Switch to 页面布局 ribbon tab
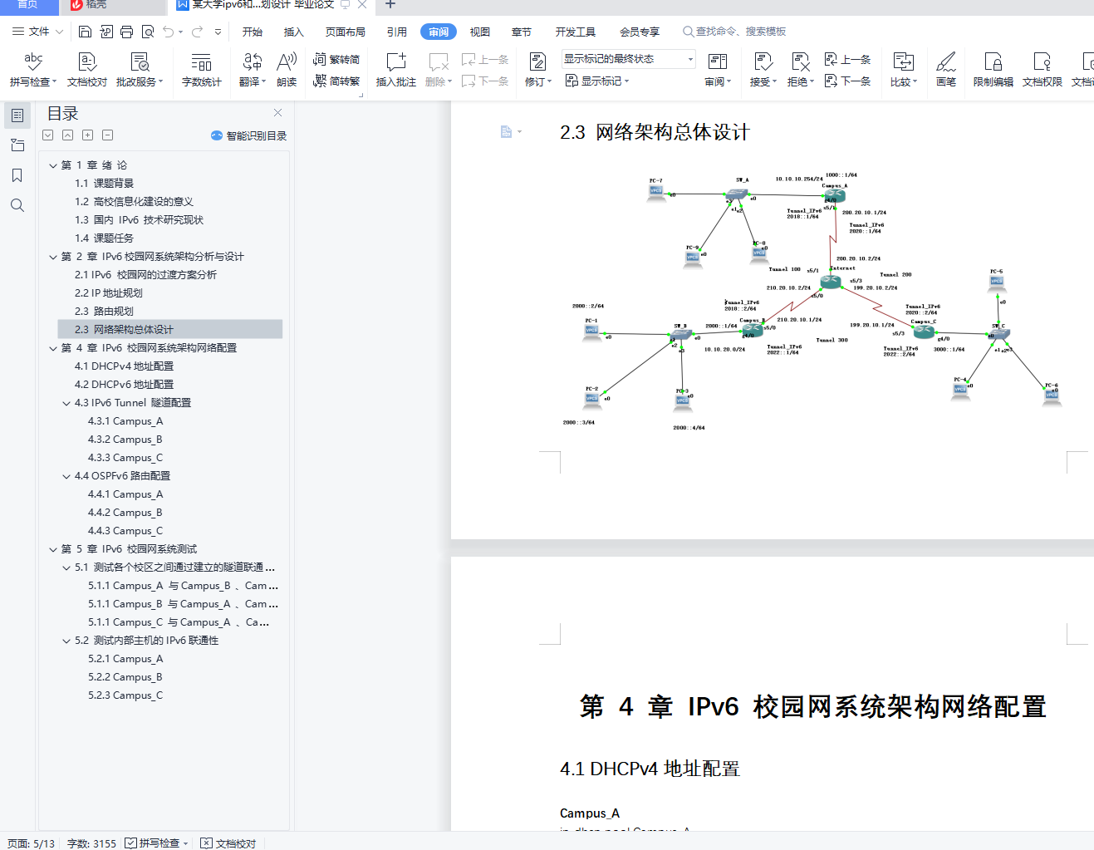 coord(346,32)
